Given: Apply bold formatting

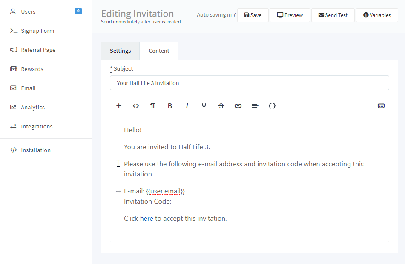Looking at the screenshot, I should point(169,106).
